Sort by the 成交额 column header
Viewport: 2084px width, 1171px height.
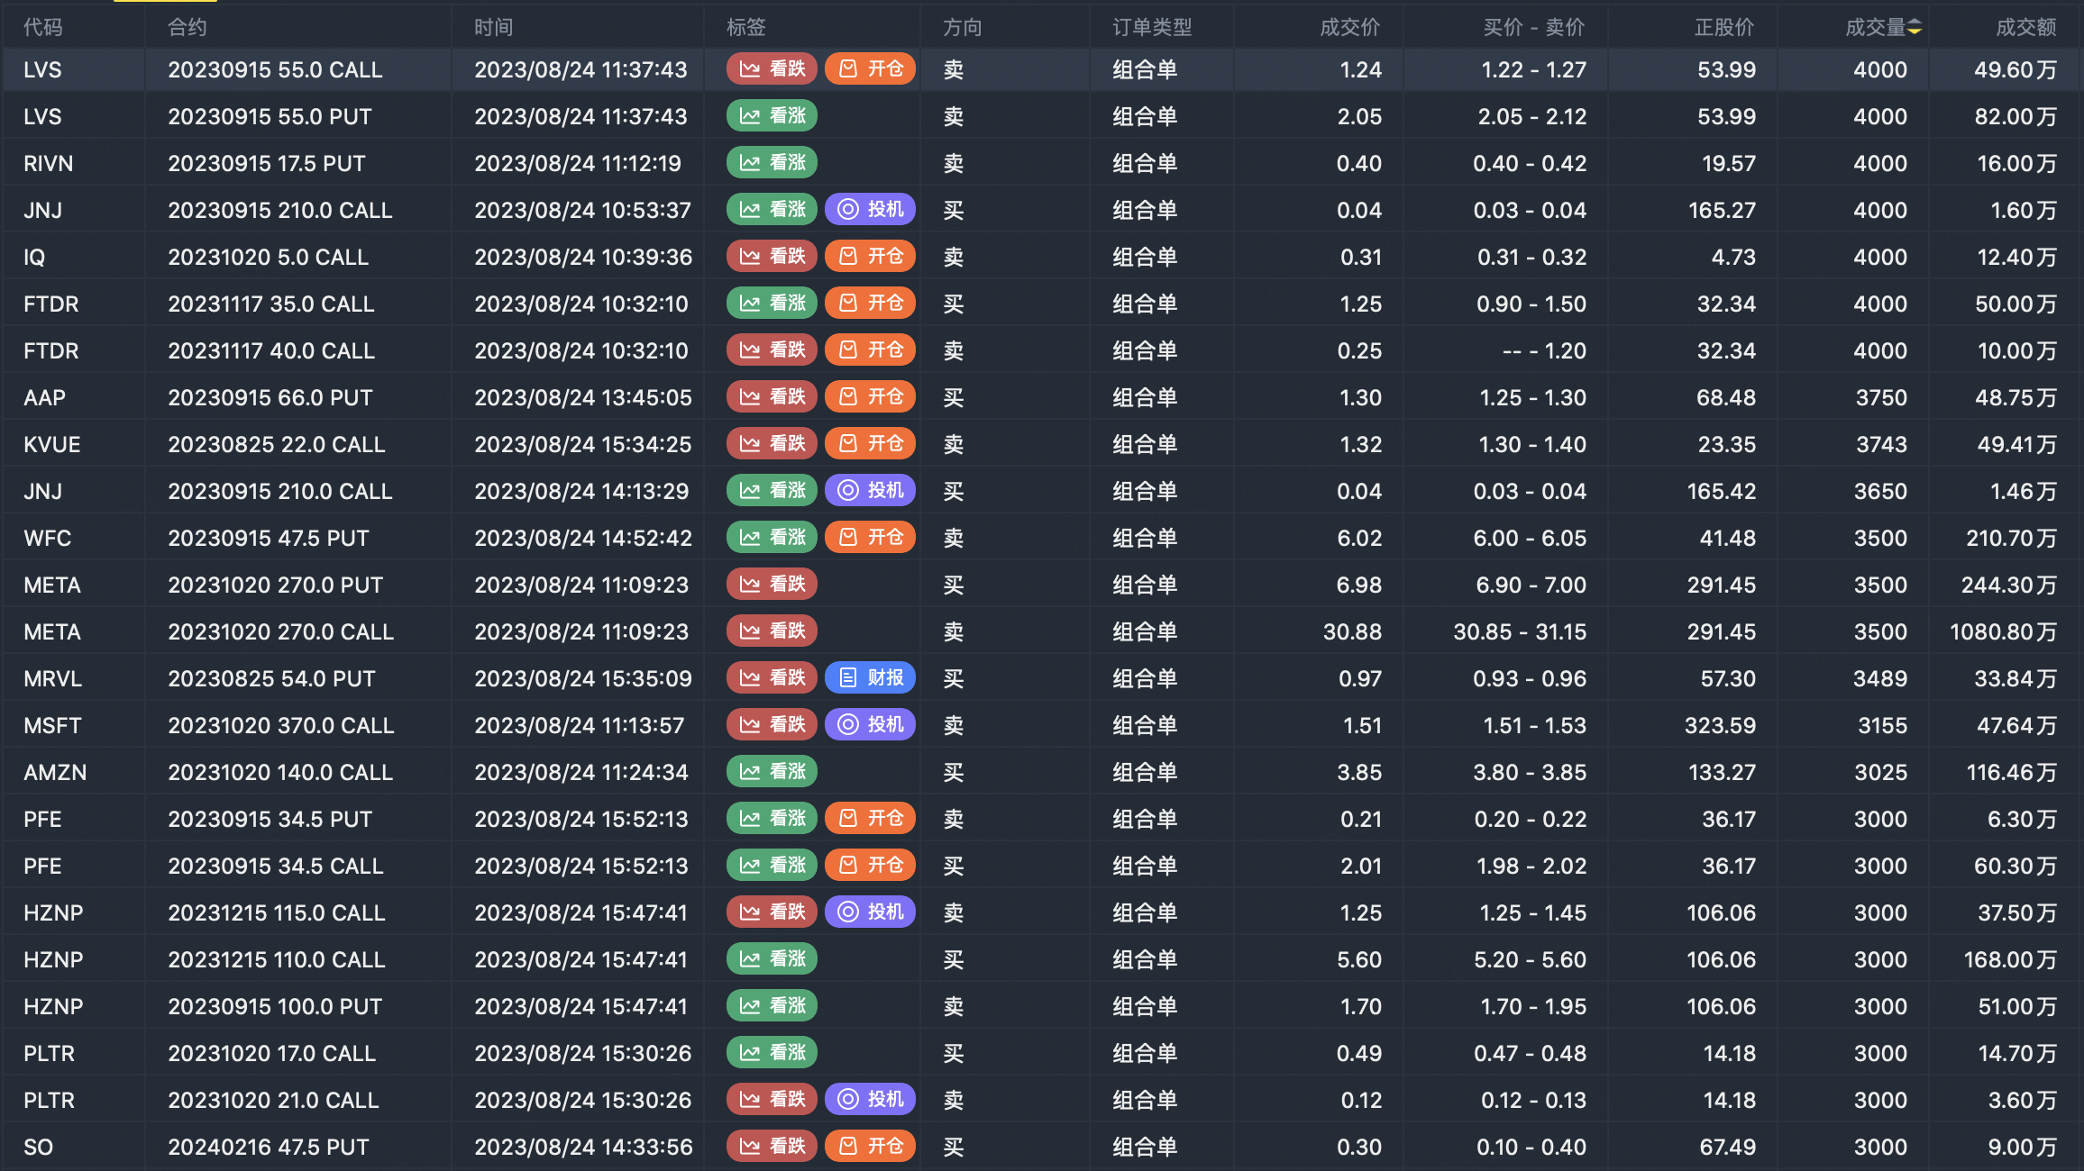[x=2025, y=28]
